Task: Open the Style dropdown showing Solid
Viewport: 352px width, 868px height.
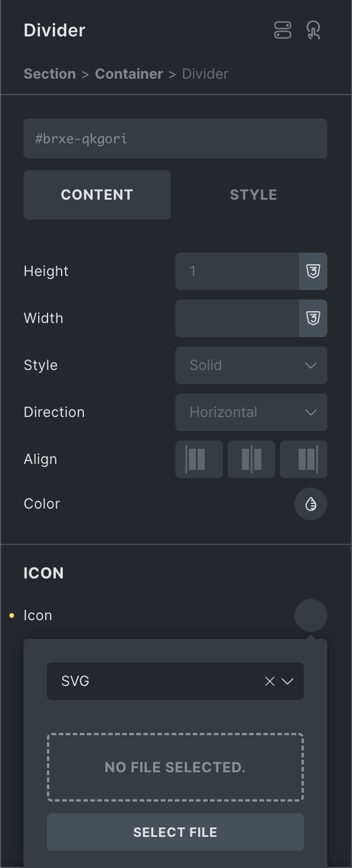Action: (251, 365)
